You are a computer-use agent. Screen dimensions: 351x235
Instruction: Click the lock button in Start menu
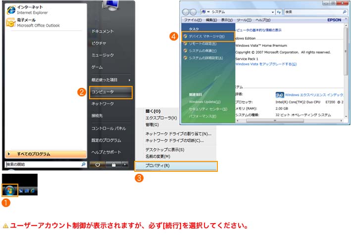(113, 164)
